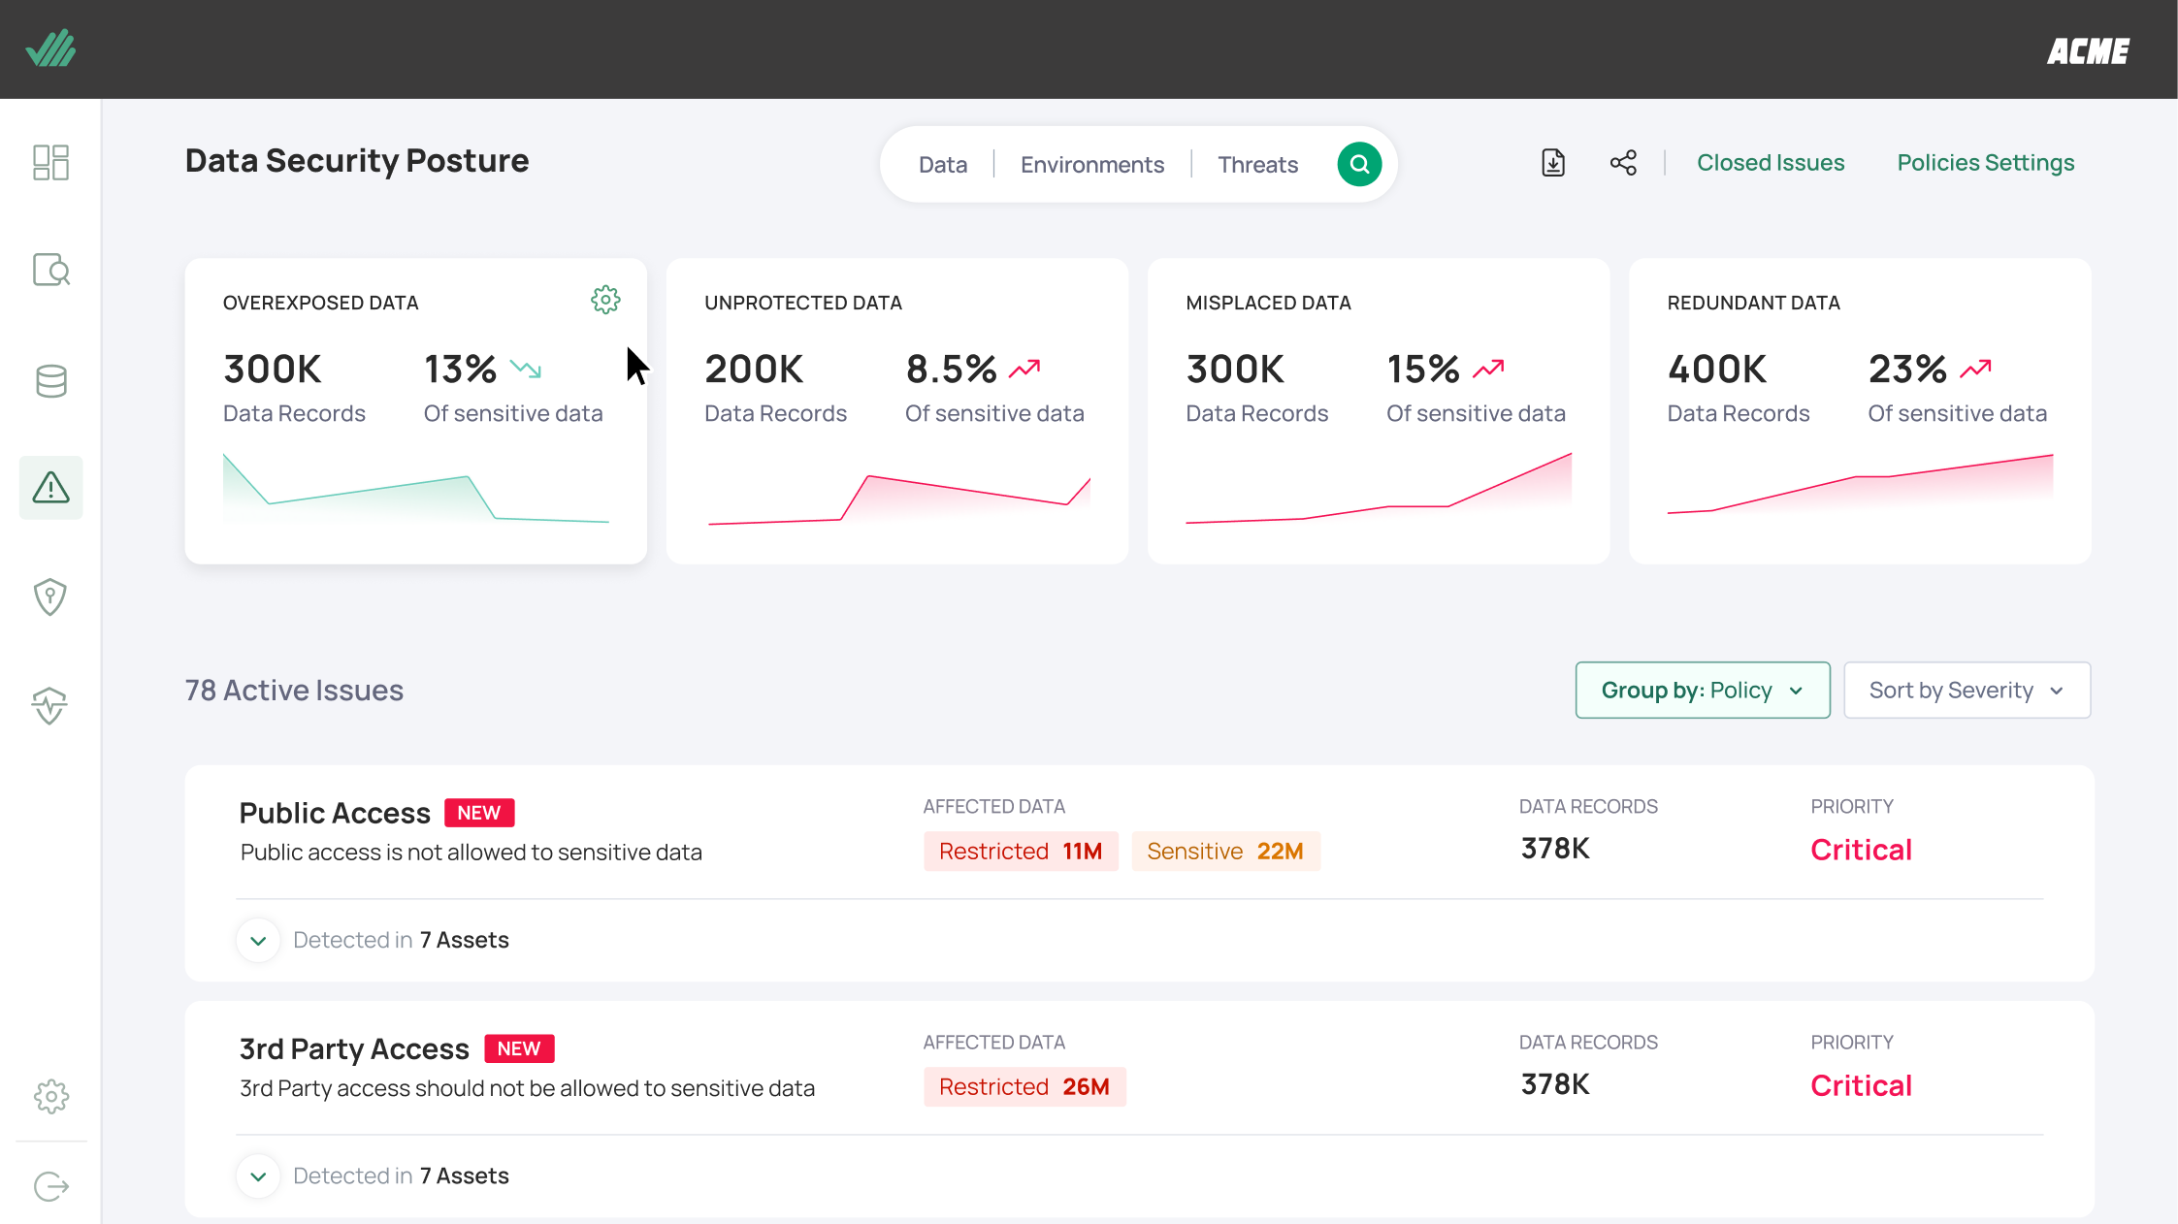
Task: Click the download report icon
Action: pos(1553,163)
